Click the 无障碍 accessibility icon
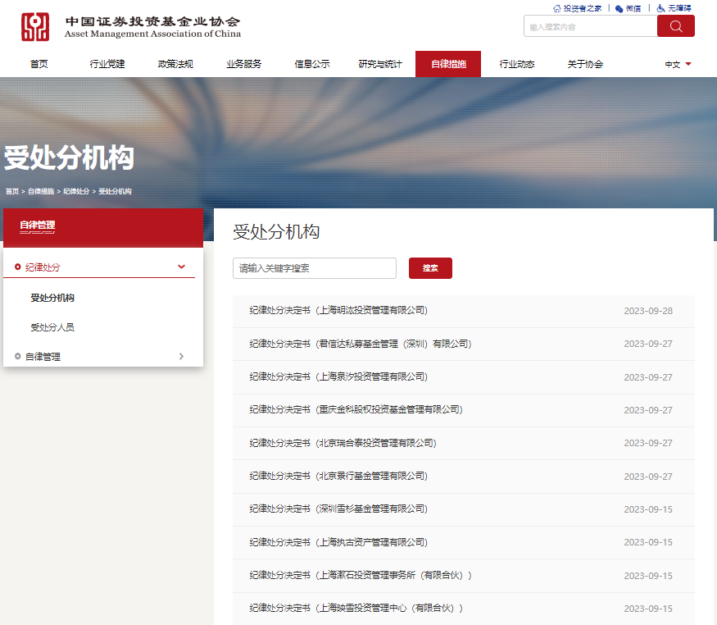 660,8
